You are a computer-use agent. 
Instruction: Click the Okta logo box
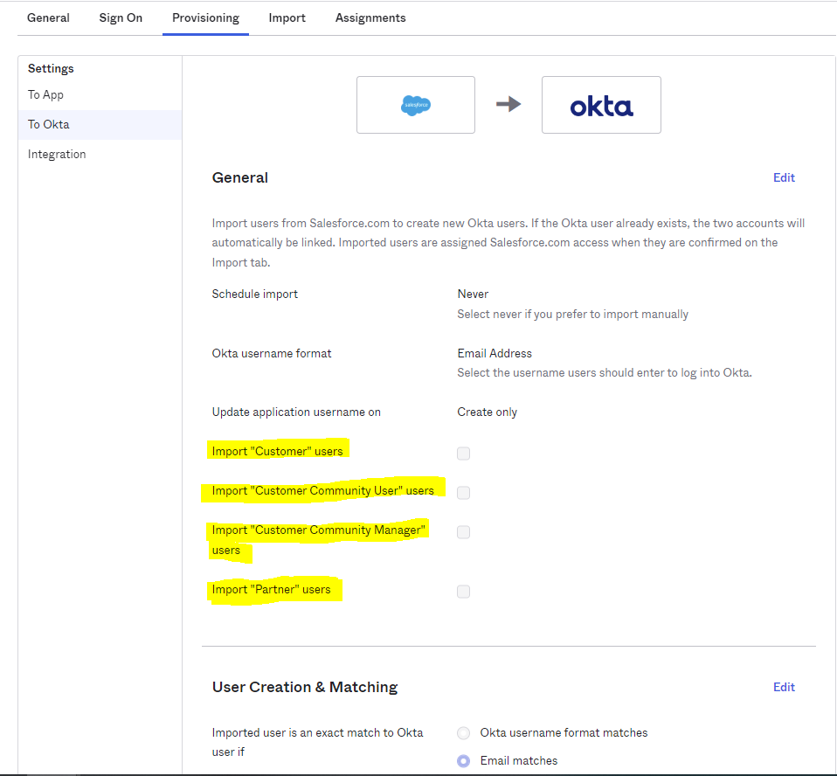tap(601, 105)
